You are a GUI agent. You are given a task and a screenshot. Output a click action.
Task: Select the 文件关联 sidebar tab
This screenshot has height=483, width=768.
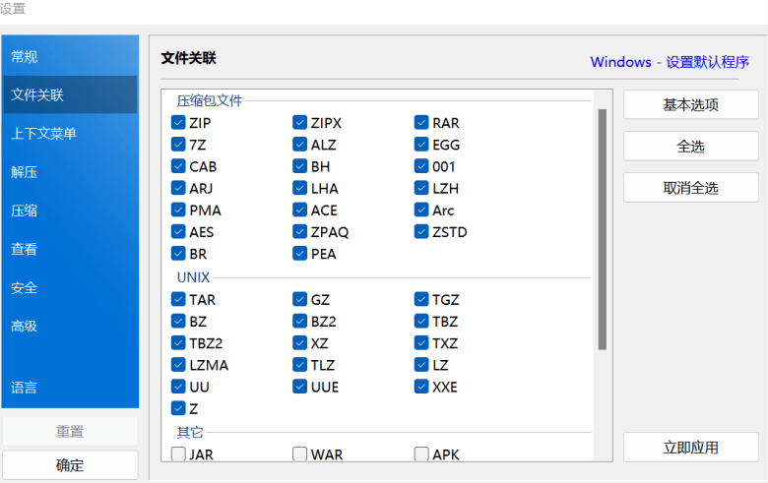pyautogui.click(x=70, y=95)
